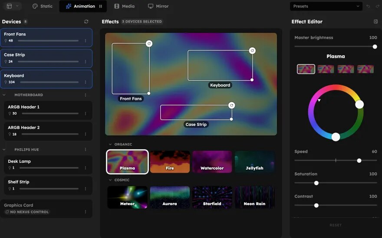Open Motherboard group options menu
This screenshot has width=382, height=238.
pos(86,95)
